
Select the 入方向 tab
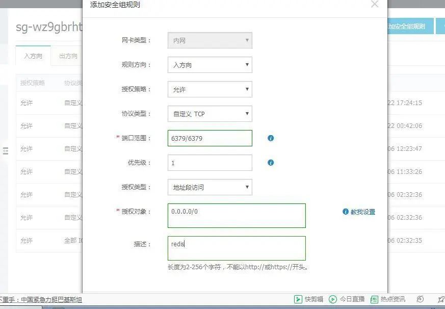point(33,57)
